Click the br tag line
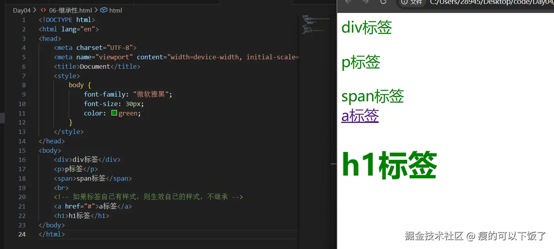 coord(61,188)
